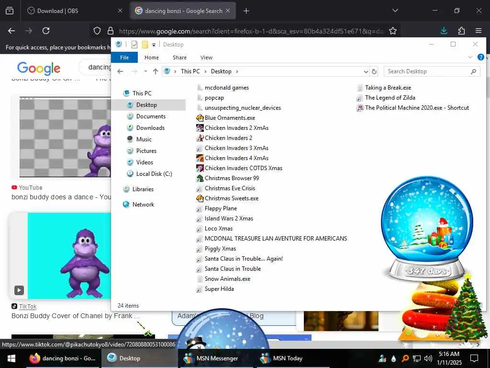Select Downloads in navigation pane
This screenshot has height=368, width=490.
point(150,127)
